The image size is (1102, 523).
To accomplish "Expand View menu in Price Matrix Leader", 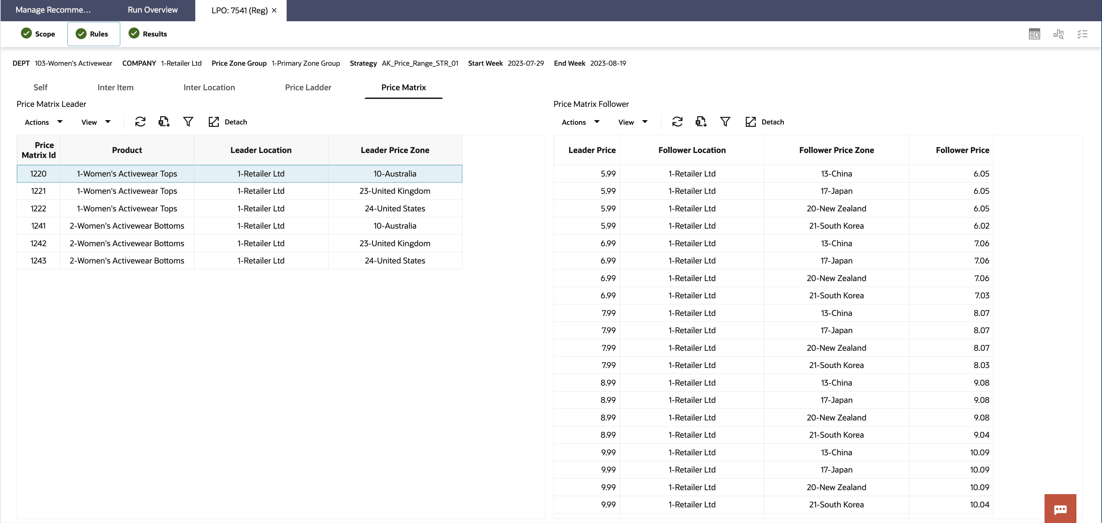I will (x=96, y=122).
